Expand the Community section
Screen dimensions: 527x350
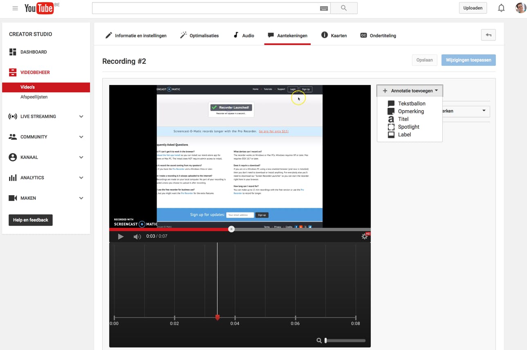coord(81,137)
